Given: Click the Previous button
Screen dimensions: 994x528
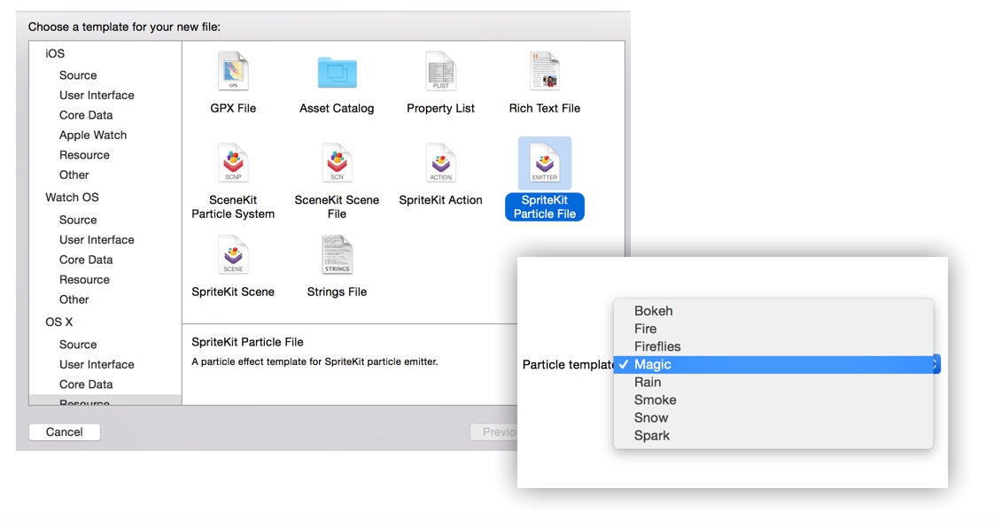Looking at the screenshot, I should [x=494, y=432].
